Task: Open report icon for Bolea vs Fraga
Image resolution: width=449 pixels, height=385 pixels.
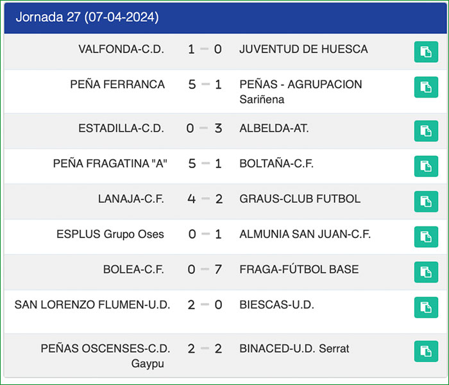Action: [425, 272]
